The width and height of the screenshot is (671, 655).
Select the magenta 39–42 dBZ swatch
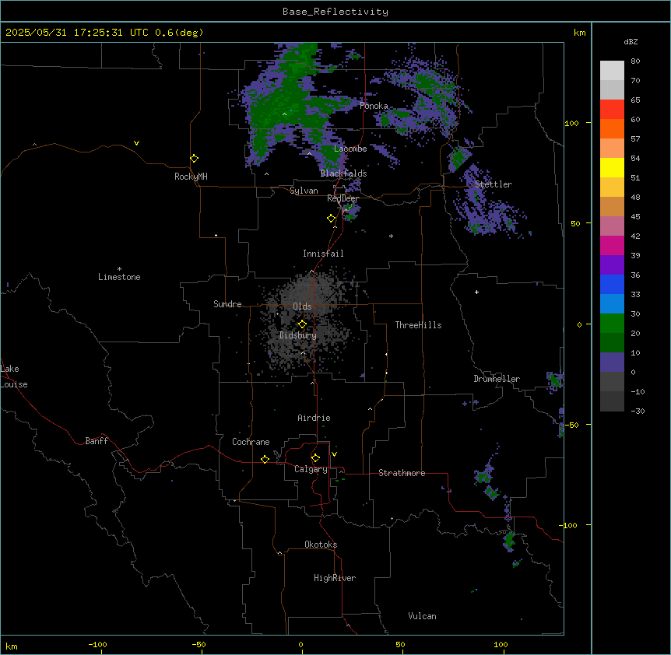(612, 245)
